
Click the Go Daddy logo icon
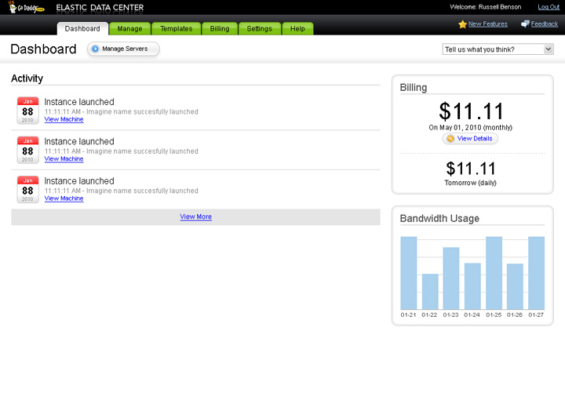tap(26, 8)
